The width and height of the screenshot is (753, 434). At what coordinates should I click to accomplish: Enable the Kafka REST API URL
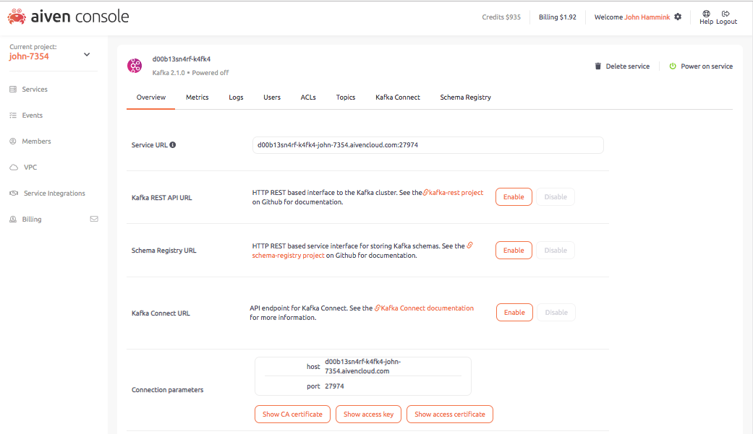click(514, 196)
